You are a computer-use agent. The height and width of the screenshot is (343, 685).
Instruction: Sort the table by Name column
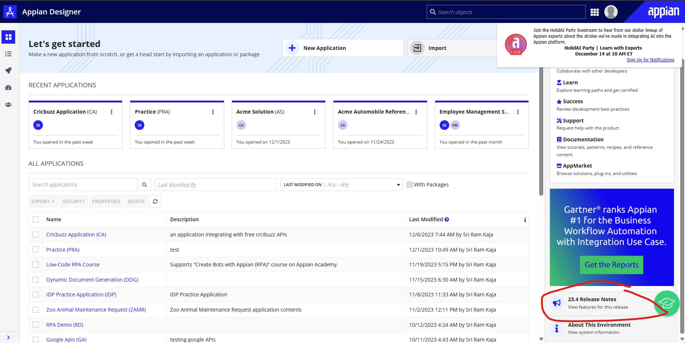54,219
